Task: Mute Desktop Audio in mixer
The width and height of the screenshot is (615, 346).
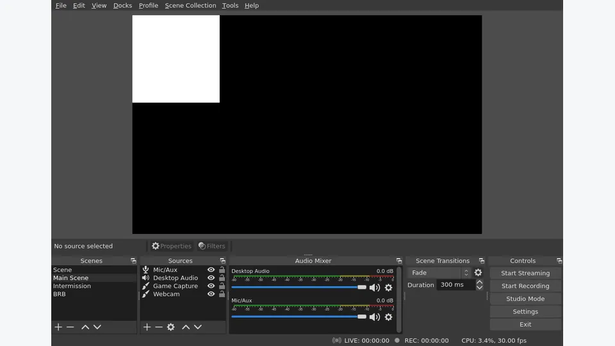Action: pos(375,288)
